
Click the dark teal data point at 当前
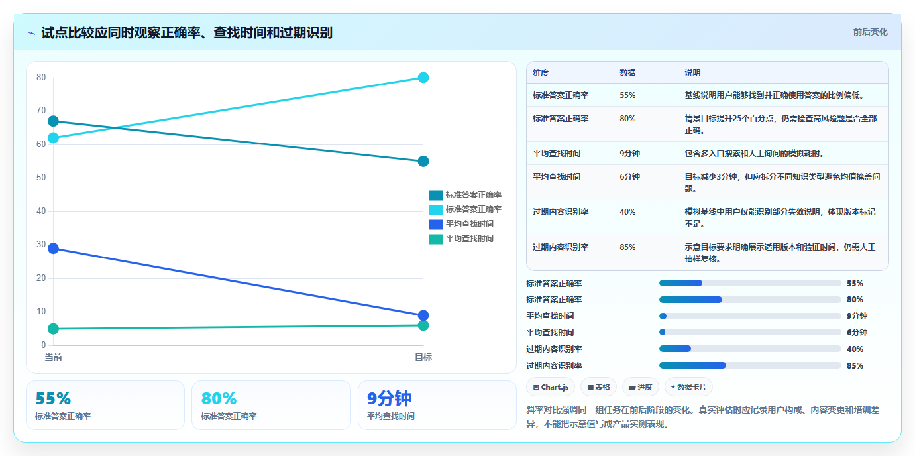click(54, 121)
